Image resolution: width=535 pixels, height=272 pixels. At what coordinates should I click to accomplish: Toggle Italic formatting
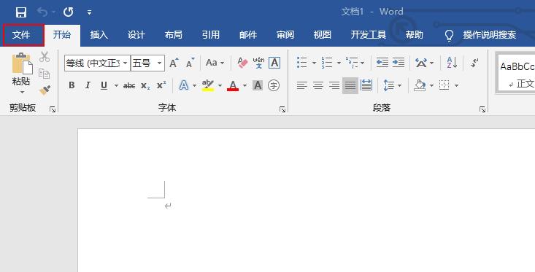[x=88, y=85]
